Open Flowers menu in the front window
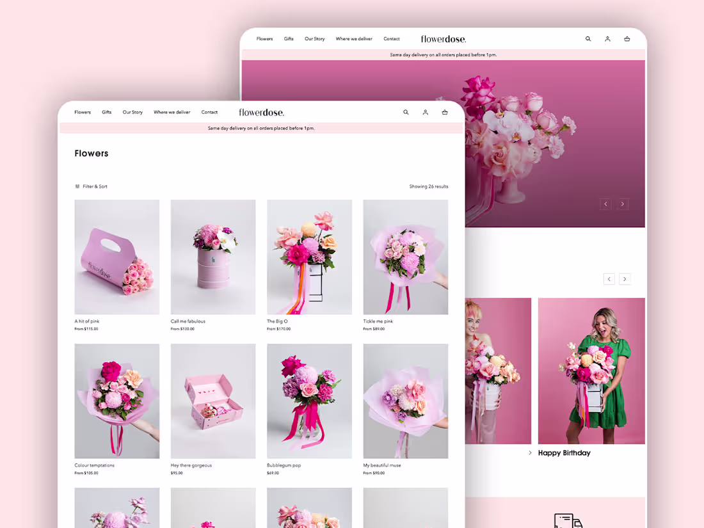 (x=83, y=112)
